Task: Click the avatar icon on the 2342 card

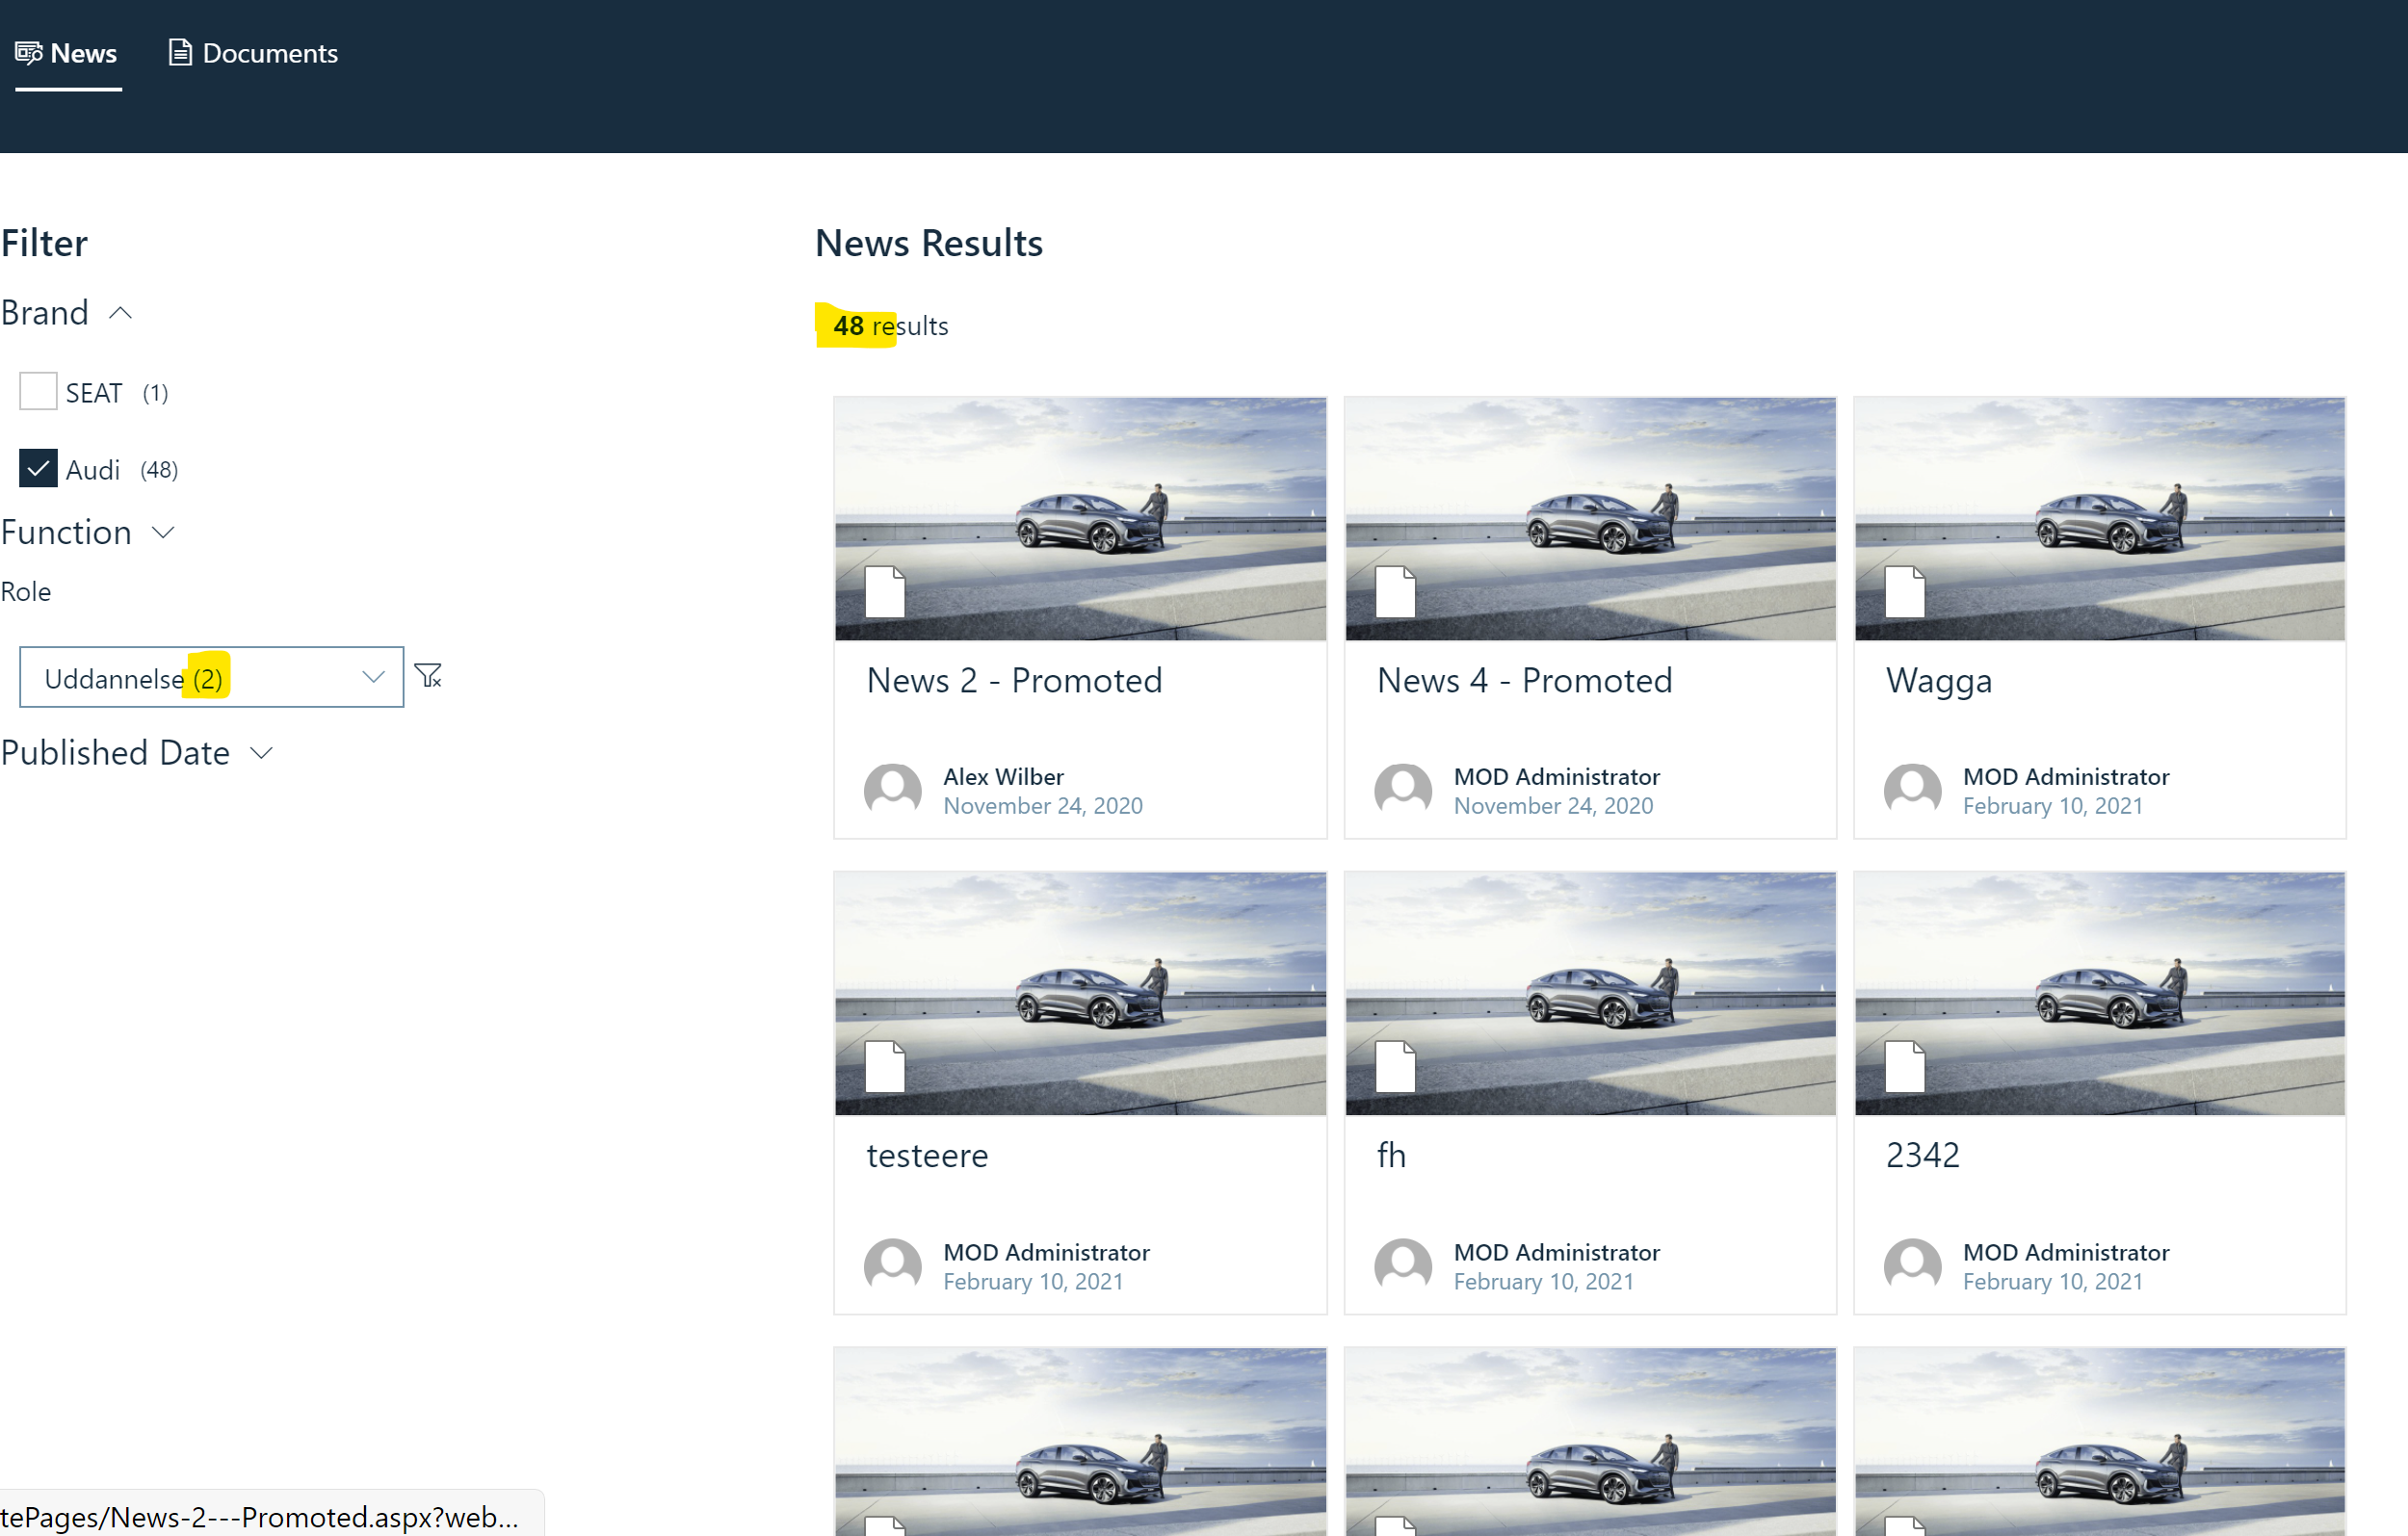Action: tap(1912, 1265)
